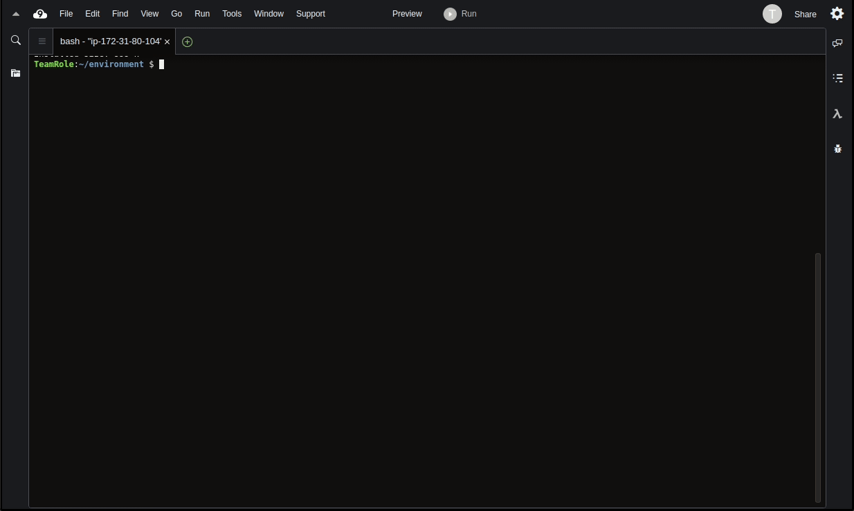Click the Run button with play icon
854x511 pixels.
click(x=460, y=14)
